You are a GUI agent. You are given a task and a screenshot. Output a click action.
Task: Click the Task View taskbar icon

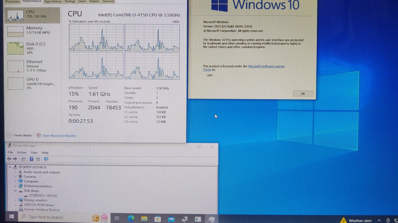tap(117, 218)
